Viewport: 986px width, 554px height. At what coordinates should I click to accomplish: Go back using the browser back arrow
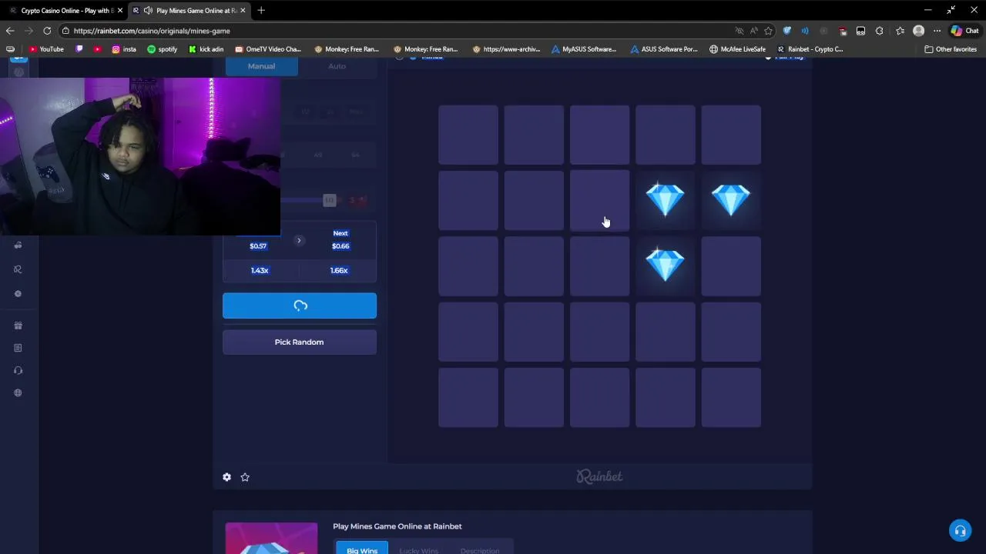10,31
